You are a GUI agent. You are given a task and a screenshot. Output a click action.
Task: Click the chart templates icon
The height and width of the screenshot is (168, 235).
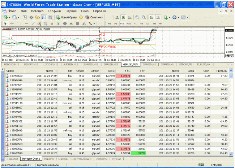coord(183,17)
